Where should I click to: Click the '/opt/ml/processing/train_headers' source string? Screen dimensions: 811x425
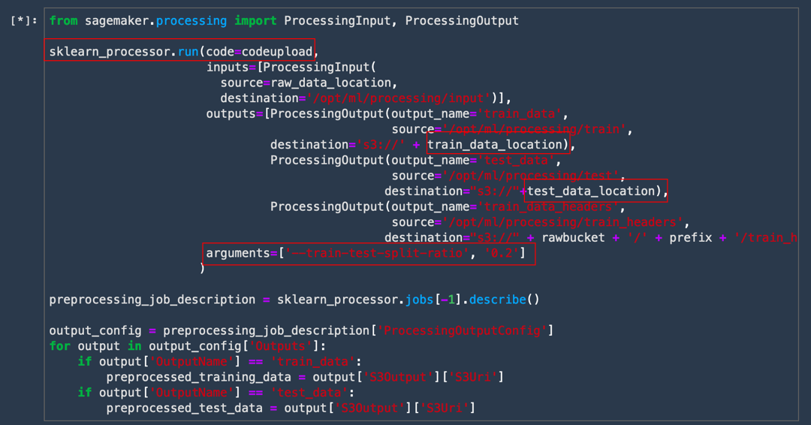tap(562, 222)
